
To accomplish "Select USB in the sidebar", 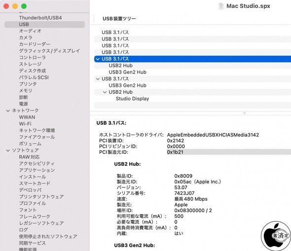I will point(44,25).
